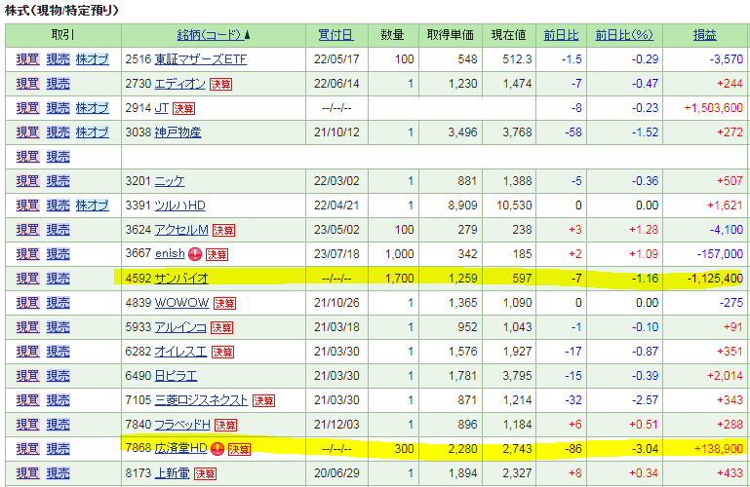Click 現売 in the ニッケ row
The height and width of the screenshot is (487, 750).
point(58,181)
